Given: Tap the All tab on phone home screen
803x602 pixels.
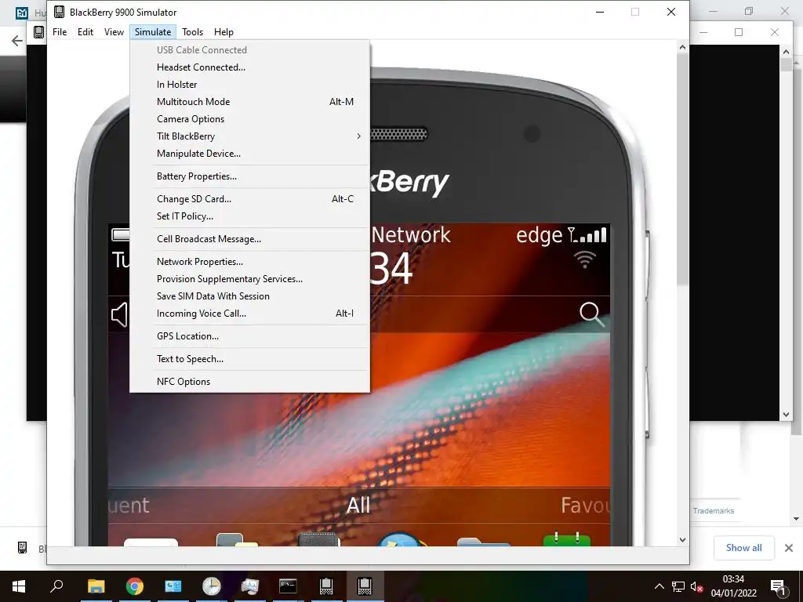Looking at the screenshot, I should click(358, 506).
